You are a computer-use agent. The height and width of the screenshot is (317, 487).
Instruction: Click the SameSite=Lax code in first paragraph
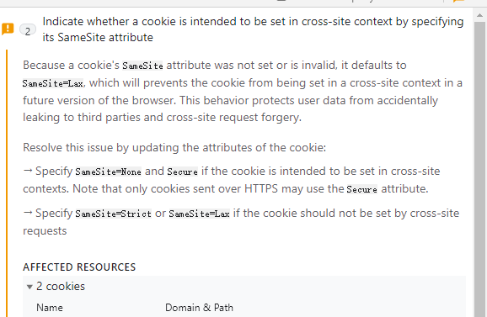(53, 84)
